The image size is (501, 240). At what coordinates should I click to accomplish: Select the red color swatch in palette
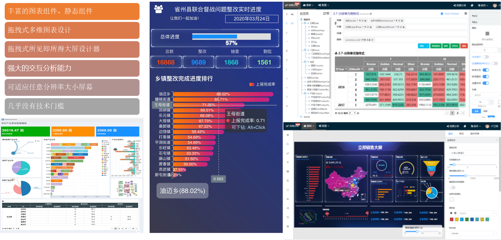click(x=452, y=220)
